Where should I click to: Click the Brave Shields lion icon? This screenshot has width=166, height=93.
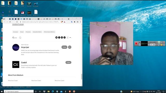(x=62, y=22)
